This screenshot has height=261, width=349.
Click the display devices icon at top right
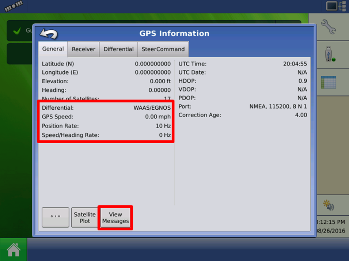tap(336, 6)
